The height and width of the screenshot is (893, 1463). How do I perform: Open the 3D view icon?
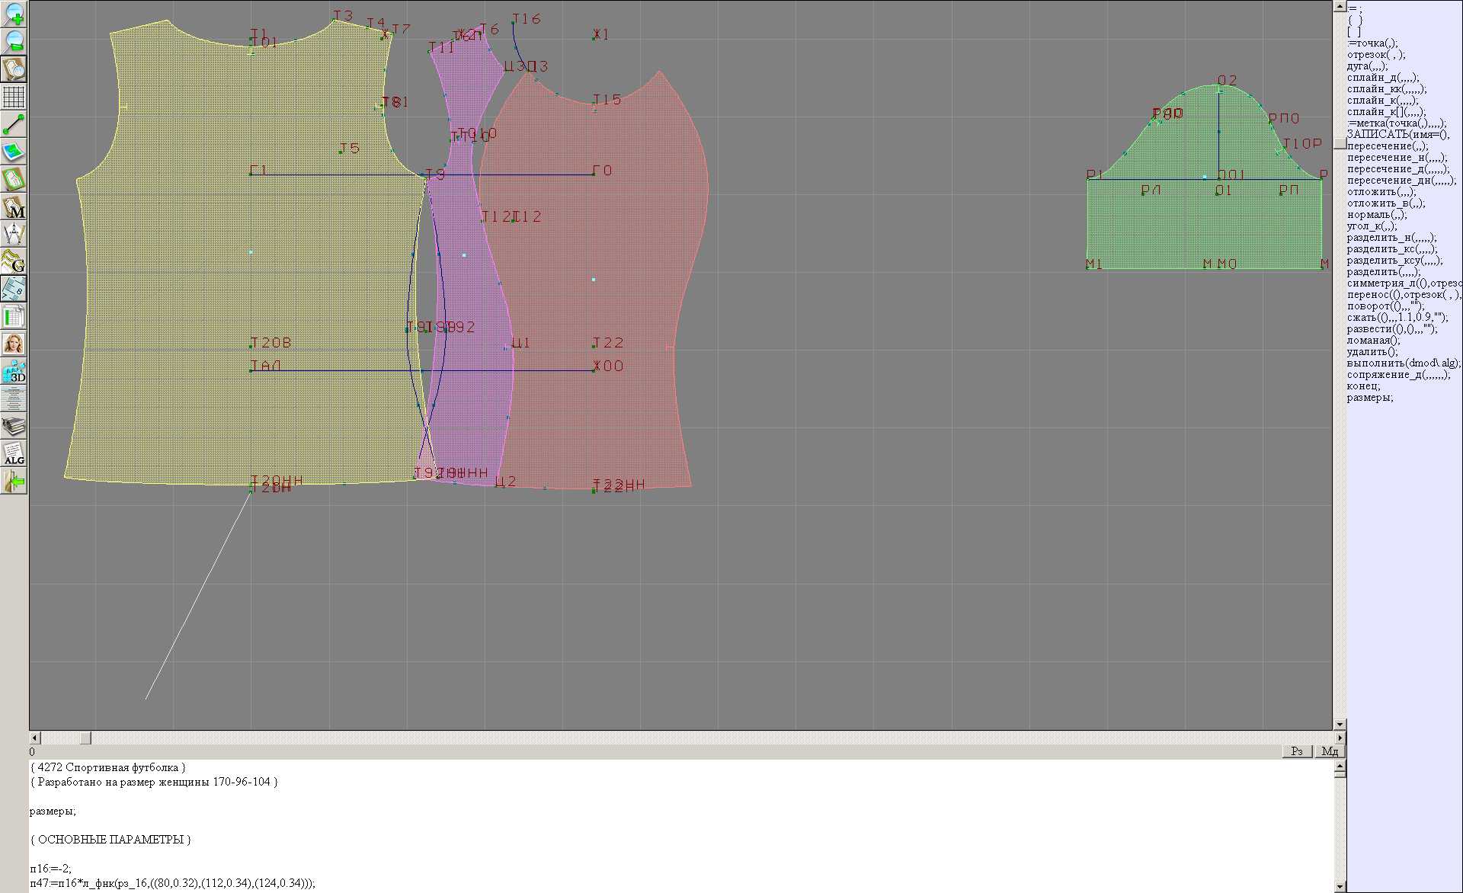coord(14,372)
